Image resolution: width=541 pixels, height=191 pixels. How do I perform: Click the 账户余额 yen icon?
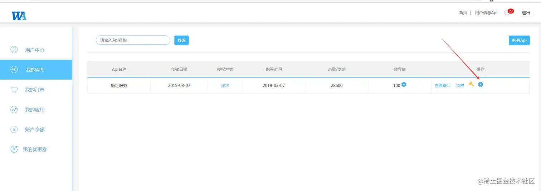(14, 130)
